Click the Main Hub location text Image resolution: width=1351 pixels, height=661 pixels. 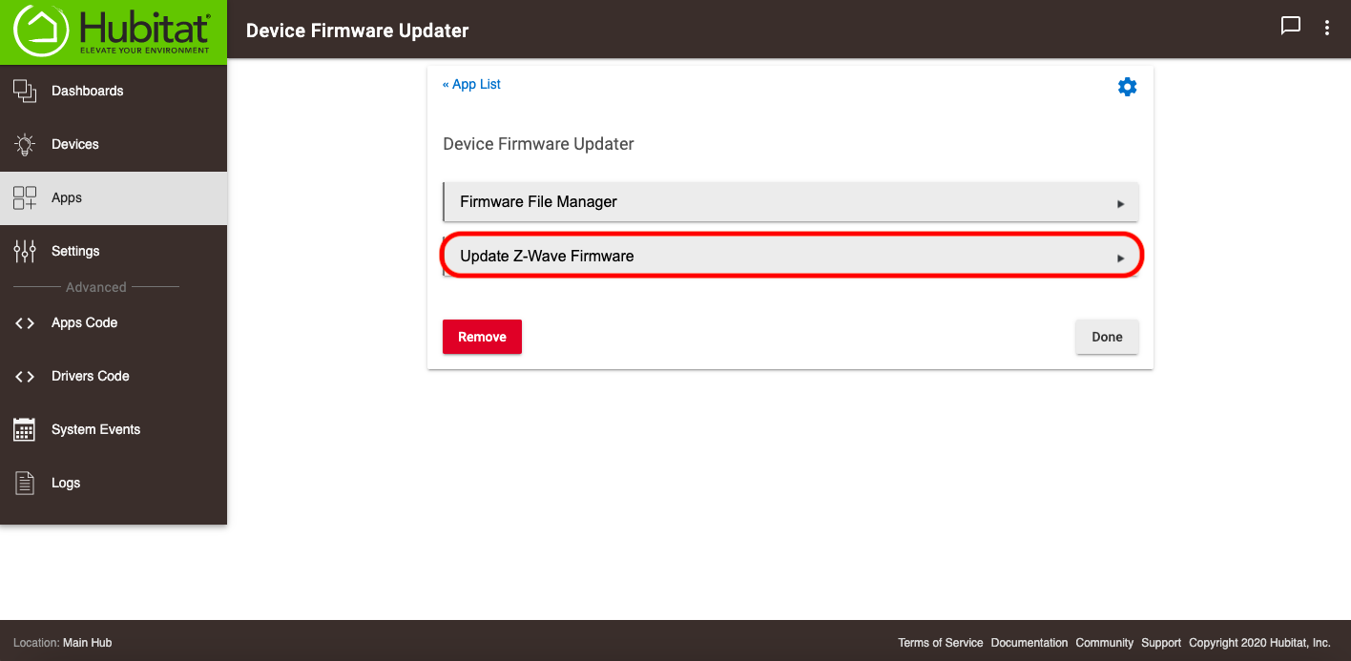tap(87, 643)
